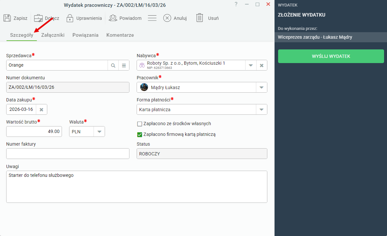
Task: Open the Forma płatności dropdown arrow
Action: (261, 110)
